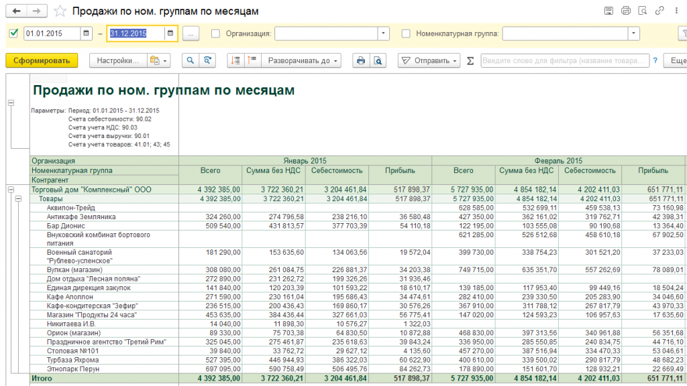The width and height of the screenshot is (687, 386).
Task: Click the filter word search field
Action: point(564,60)
